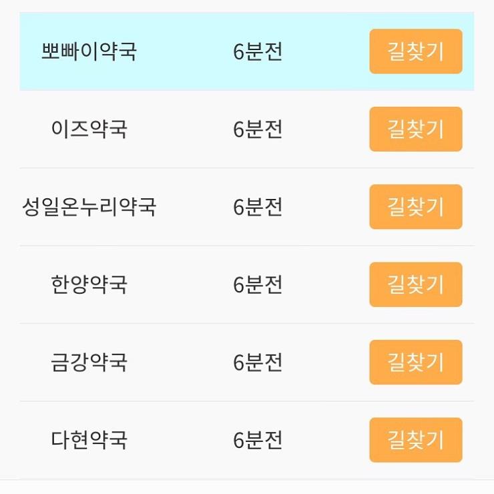Tap the 이즈약국 name label
Viewport: 494px width, 494px height.
tap(89, 129)
